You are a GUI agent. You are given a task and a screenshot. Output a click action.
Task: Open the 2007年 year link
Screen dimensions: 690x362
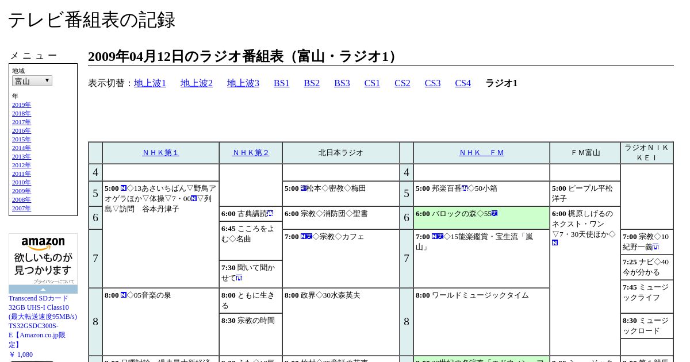[x=21, y=208]
